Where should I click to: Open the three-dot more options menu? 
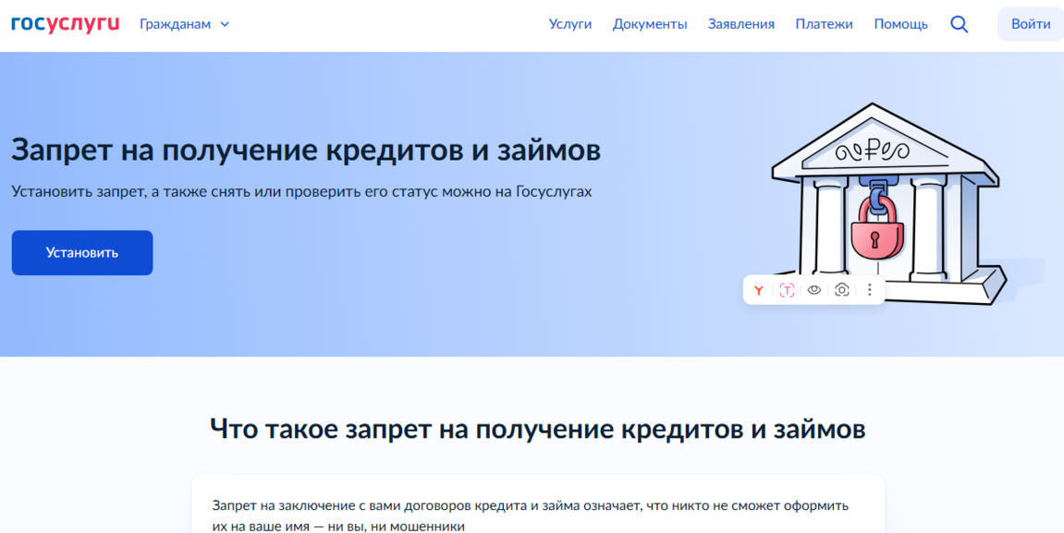[x=869, y=290]
